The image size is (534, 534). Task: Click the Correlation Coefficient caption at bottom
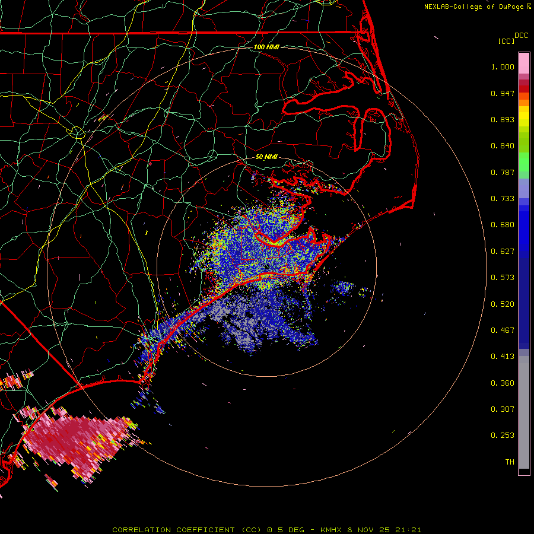point(266,530)
